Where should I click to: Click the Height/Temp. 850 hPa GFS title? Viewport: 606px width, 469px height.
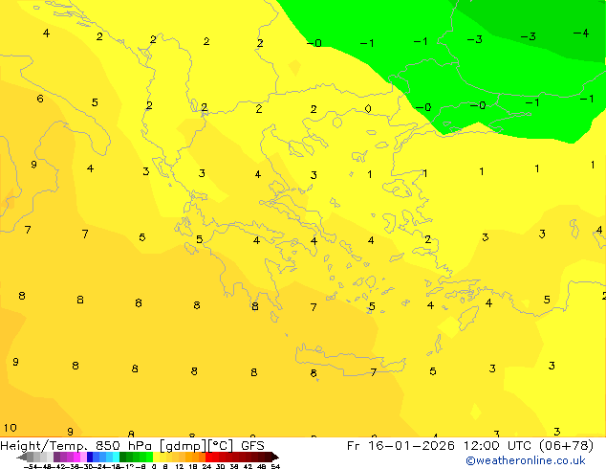[132, 446]
